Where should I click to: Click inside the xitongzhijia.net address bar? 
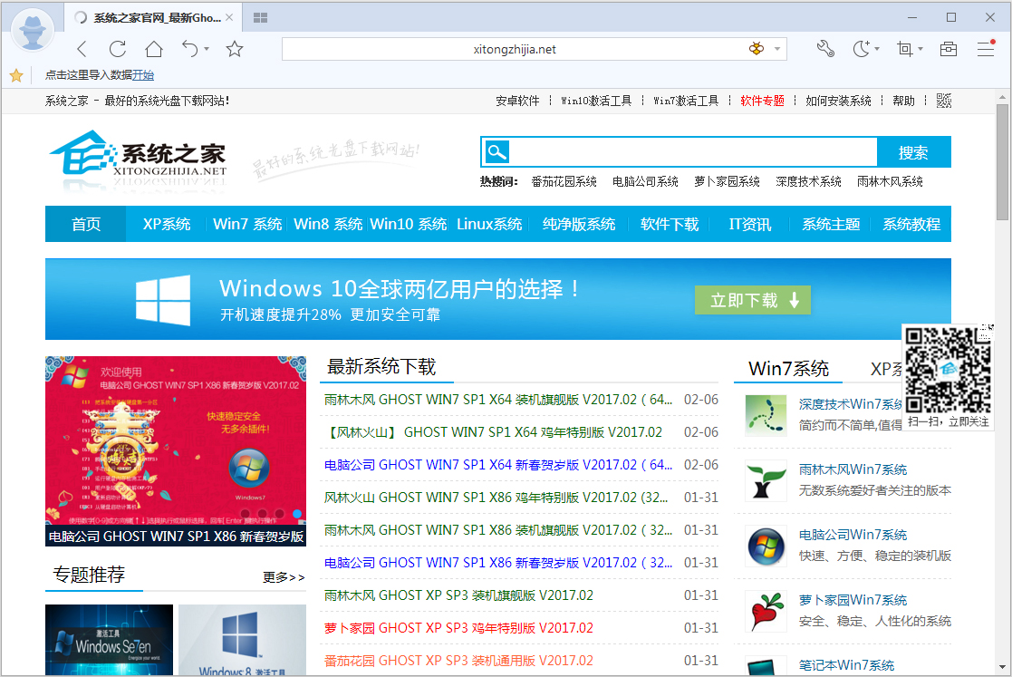pos(534,49)
